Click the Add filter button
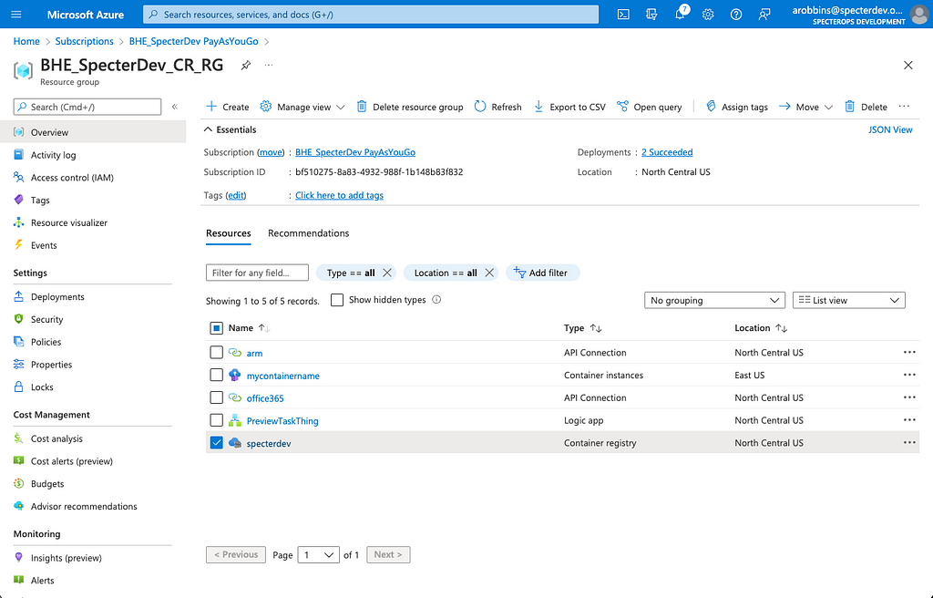This screenshot has width=933, height=598. point(542,273)
